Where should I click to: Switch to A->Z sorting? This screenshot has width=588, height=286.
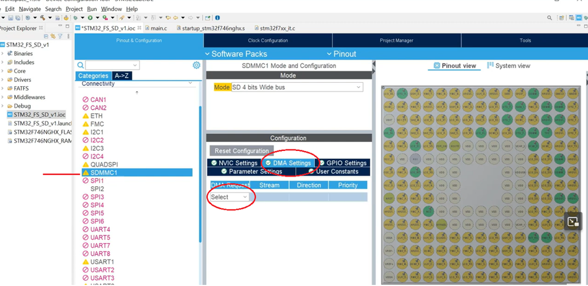(x=122, y=76)
